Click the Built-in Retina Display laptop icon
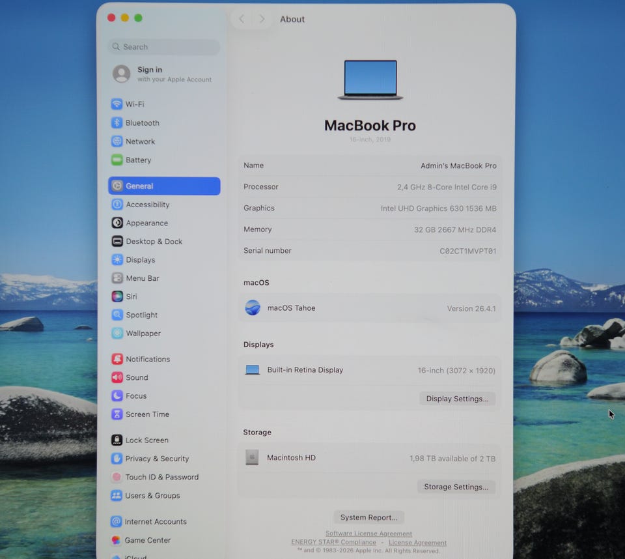 (253, 370)
